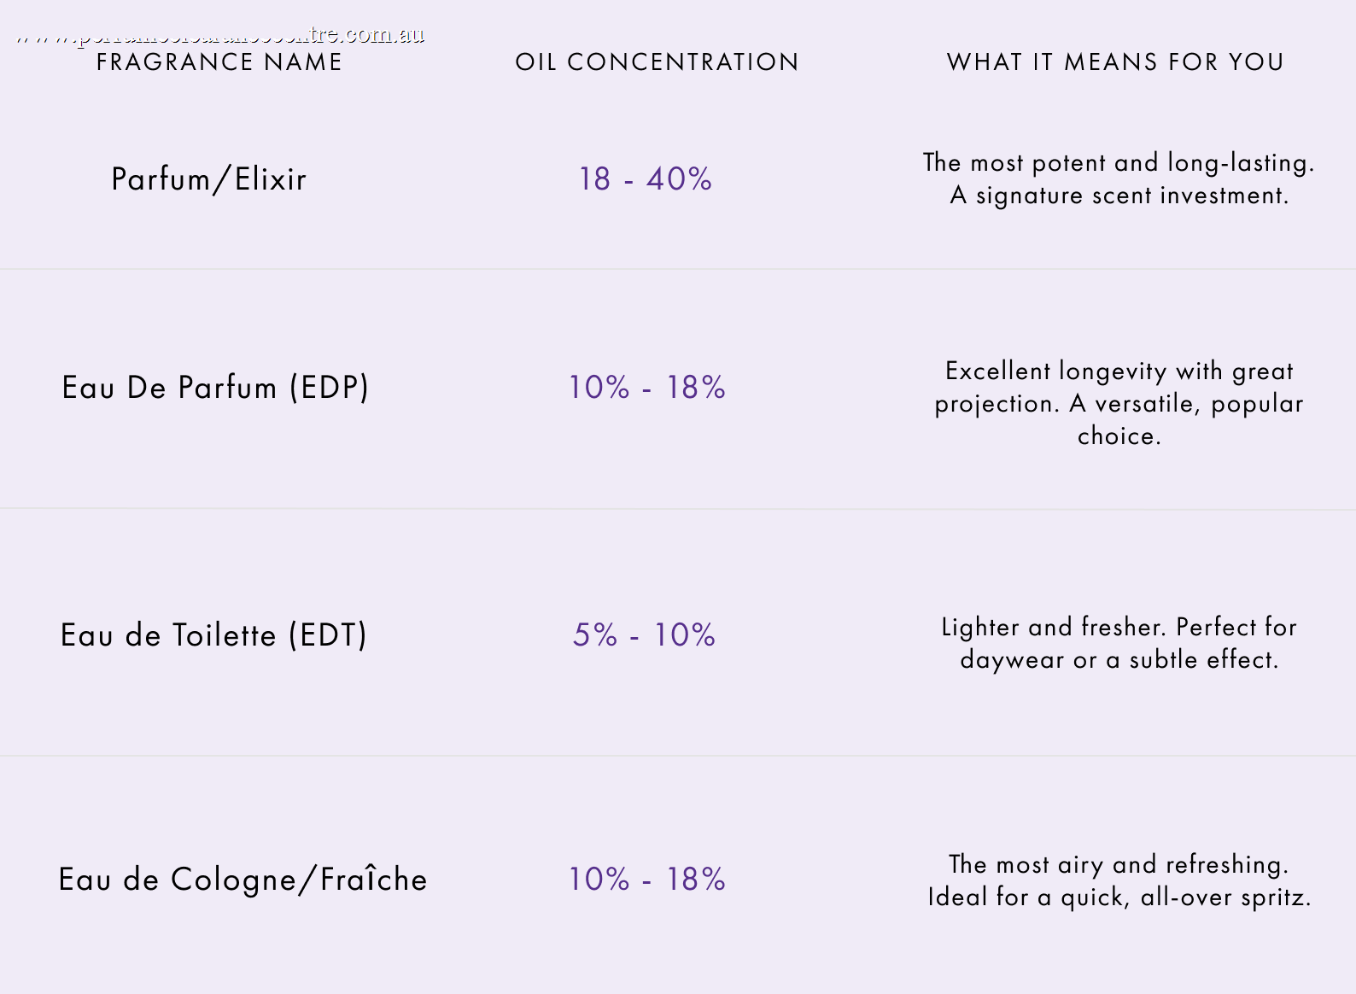Select the Eau De Parfum (EDP) label
This screenshot has height=994, width=1356.
click(x=215, y=388)
